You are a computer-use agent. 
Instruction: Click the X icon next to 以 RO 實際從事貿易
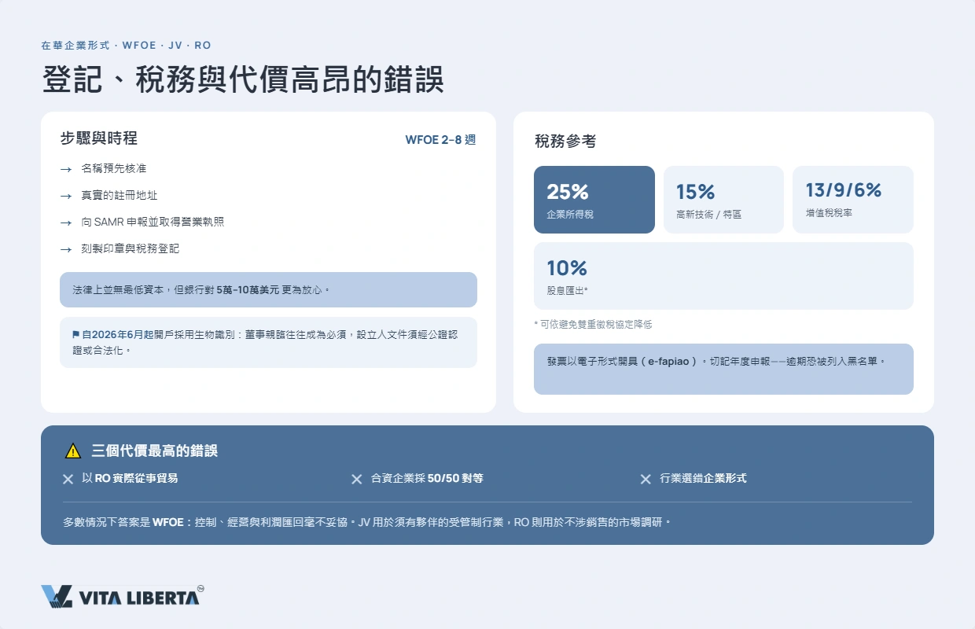tap(68, 479)
